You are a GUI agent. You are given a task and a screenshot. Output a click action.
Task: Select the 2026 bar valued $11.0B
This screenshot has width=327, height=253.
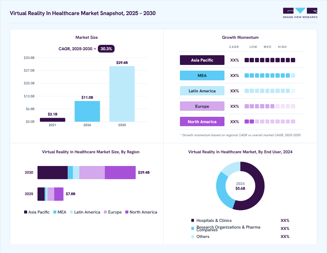[x=87, y=111]
